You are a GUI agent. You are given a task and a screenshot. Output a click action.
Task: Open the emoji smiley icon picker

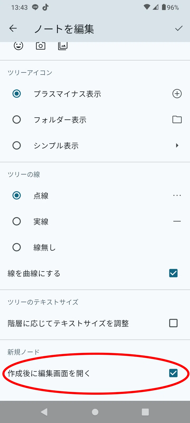tap(18, 46)
